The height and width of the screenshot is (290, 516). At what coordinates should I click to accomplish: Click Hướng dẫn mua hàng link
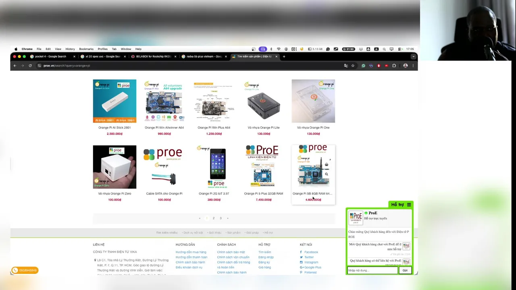coord(191,252)
